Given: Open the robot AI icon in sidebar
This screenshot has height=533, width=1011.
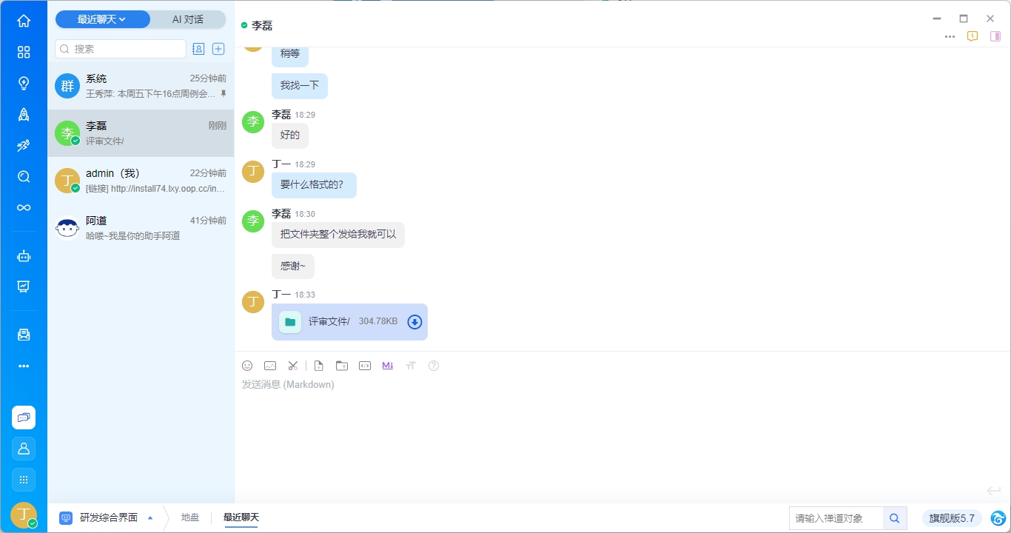Looking at the screenshot, I should pos(24,256).
